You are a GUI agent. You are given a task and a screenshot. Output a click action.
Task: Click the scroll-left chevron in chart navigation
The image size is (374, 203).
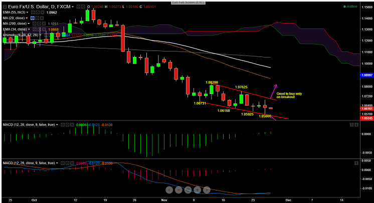tap(169, 189)
